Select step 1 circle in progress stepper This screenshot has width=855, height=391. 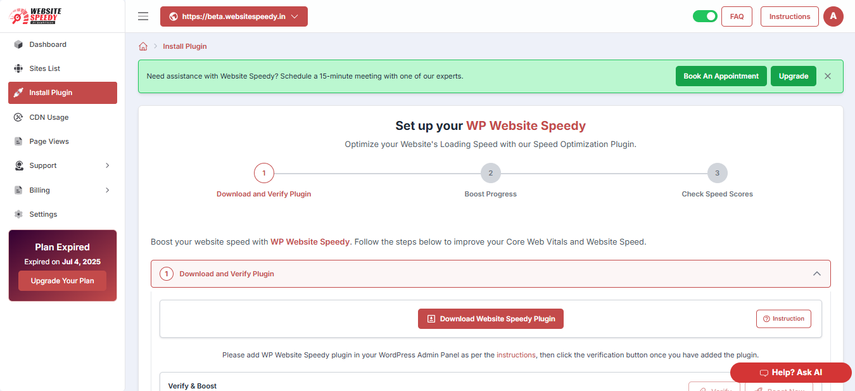[264, 173]
